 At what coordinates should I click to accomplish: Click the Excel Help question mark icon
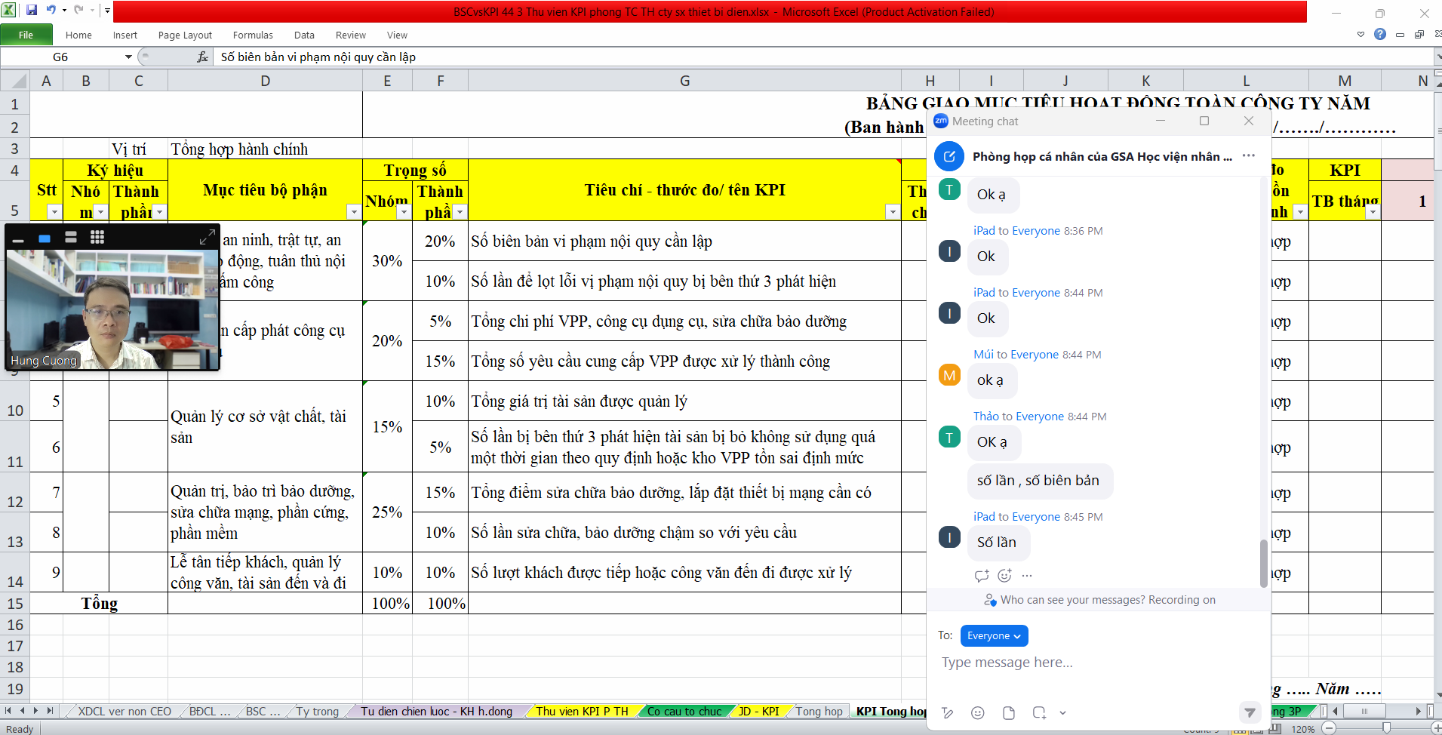pos(1379,35)
